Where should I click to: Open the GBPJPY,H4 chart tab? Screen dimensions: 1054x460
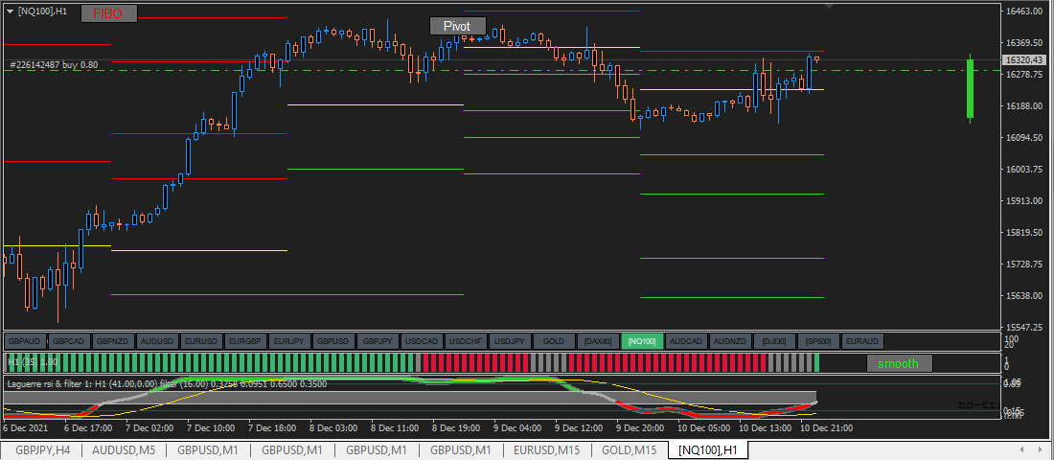coord(41,449)
